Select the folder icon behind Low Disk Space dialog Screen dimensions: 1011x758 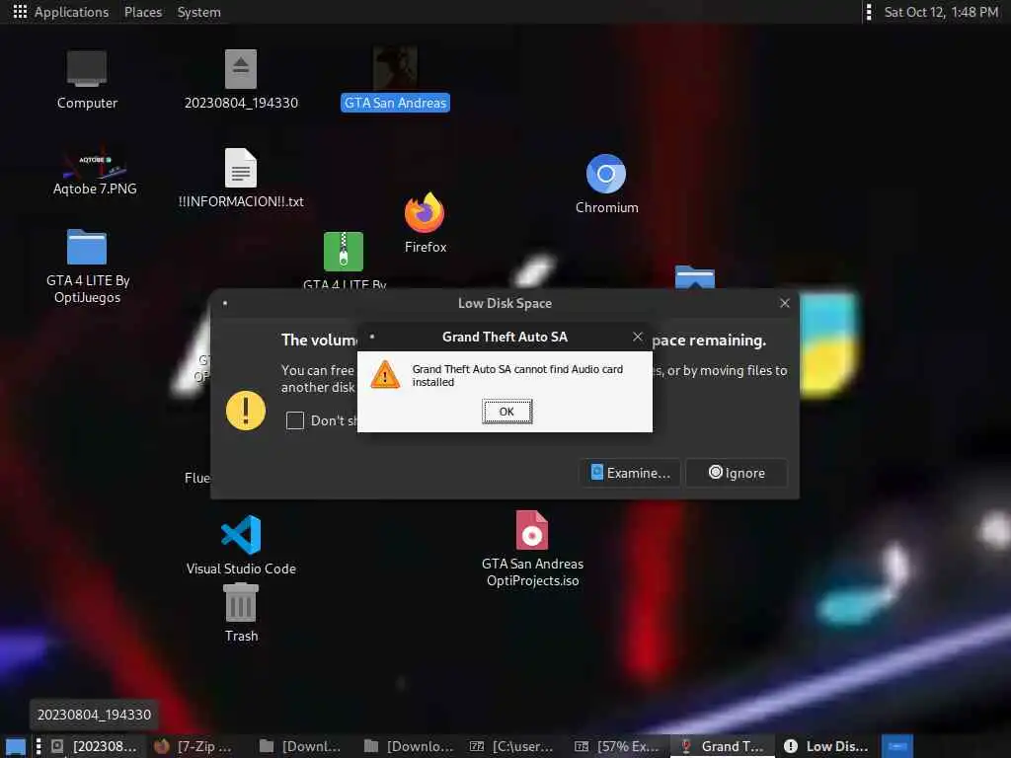point(694,277)
